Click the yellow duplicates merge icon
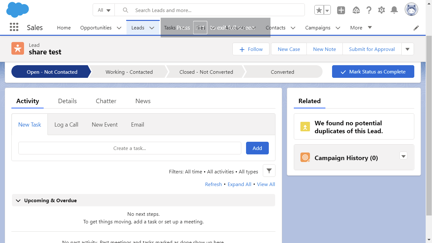 [x=305, y=127]
